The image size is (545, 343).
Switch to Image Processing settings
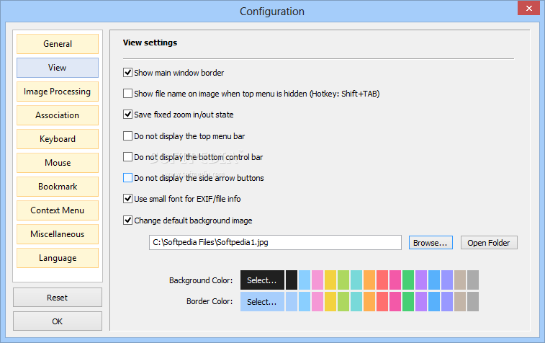58,92
